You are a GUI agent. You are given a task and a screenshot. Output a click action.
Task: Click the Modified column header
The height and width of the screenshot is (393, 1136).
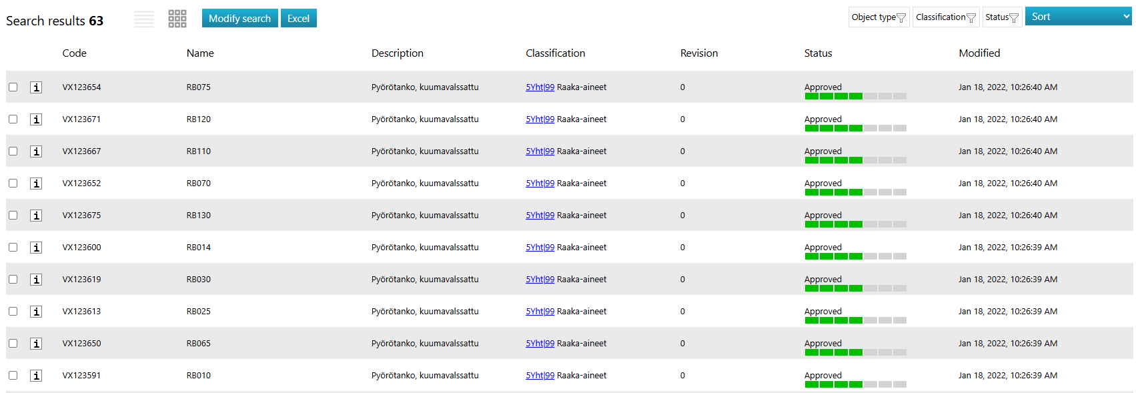[x=979, y=53]
